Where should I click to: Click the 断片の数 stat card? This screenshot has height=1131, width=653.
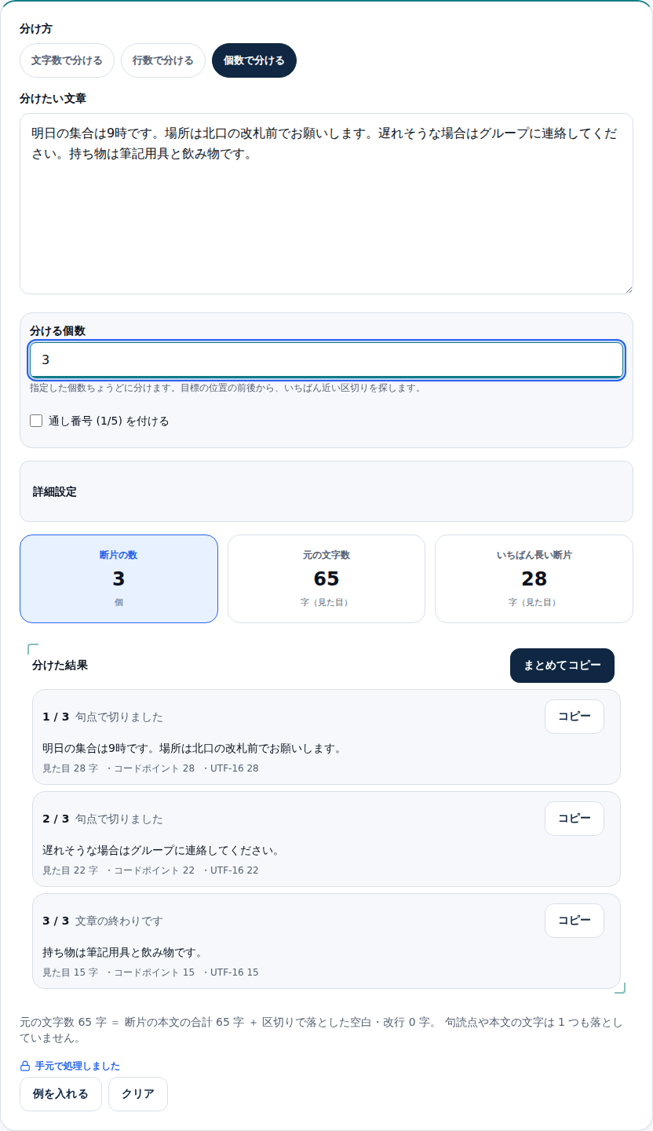point(119,579)
